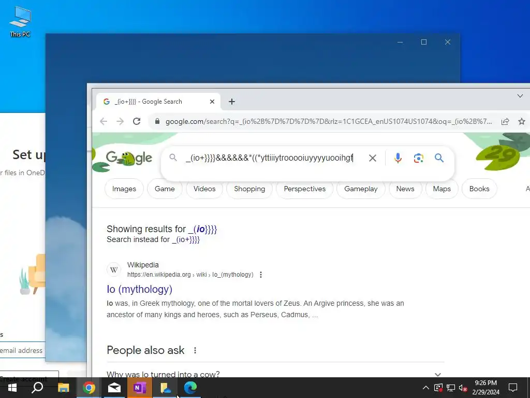The height and width of the screenshot is (398, 530).
Task: Open OneNote from taskbar
Action: [x=140, y=388]
